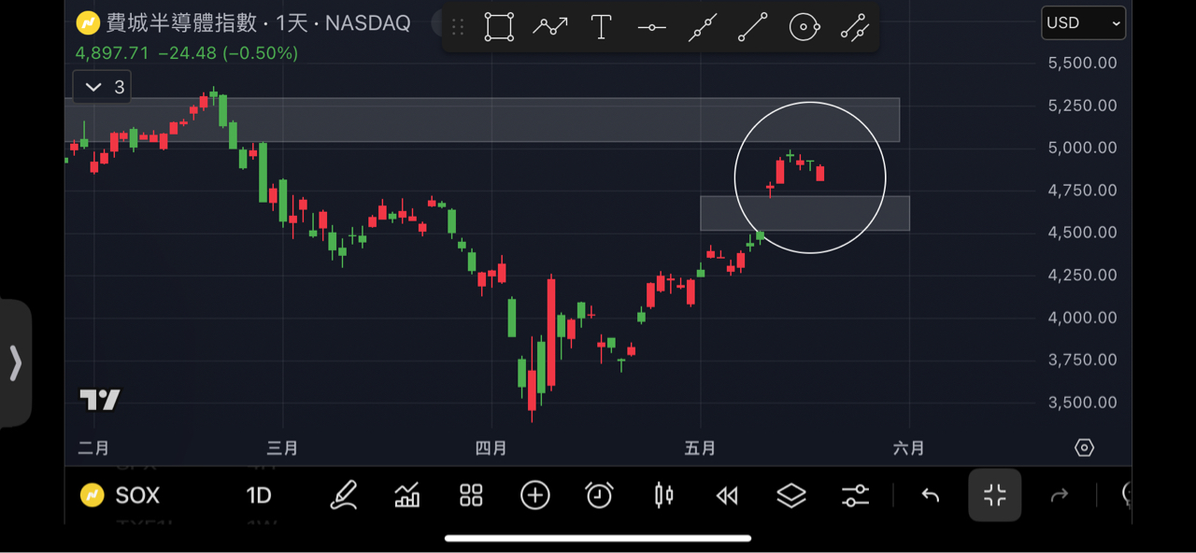Redo the last chart action

pyautogui.click(x=1060, y=495)
